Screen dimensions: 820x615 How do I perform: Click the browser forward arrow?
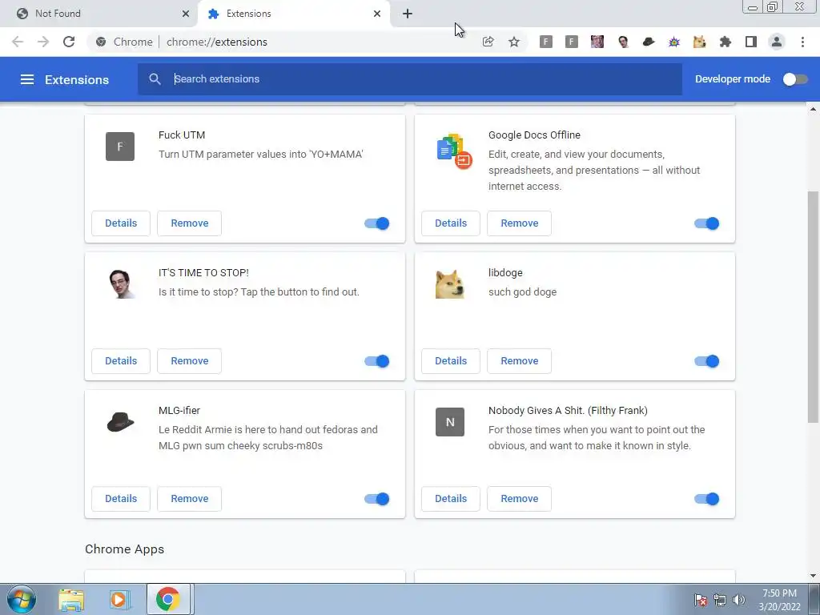click(43, 42)
